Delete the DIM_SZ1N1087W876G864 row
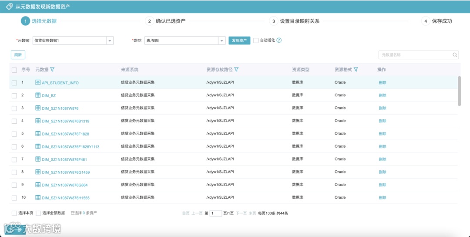Image resolution: width=470 pixels, height=237 pixels. pyautogui.click(x=383, y=185)
